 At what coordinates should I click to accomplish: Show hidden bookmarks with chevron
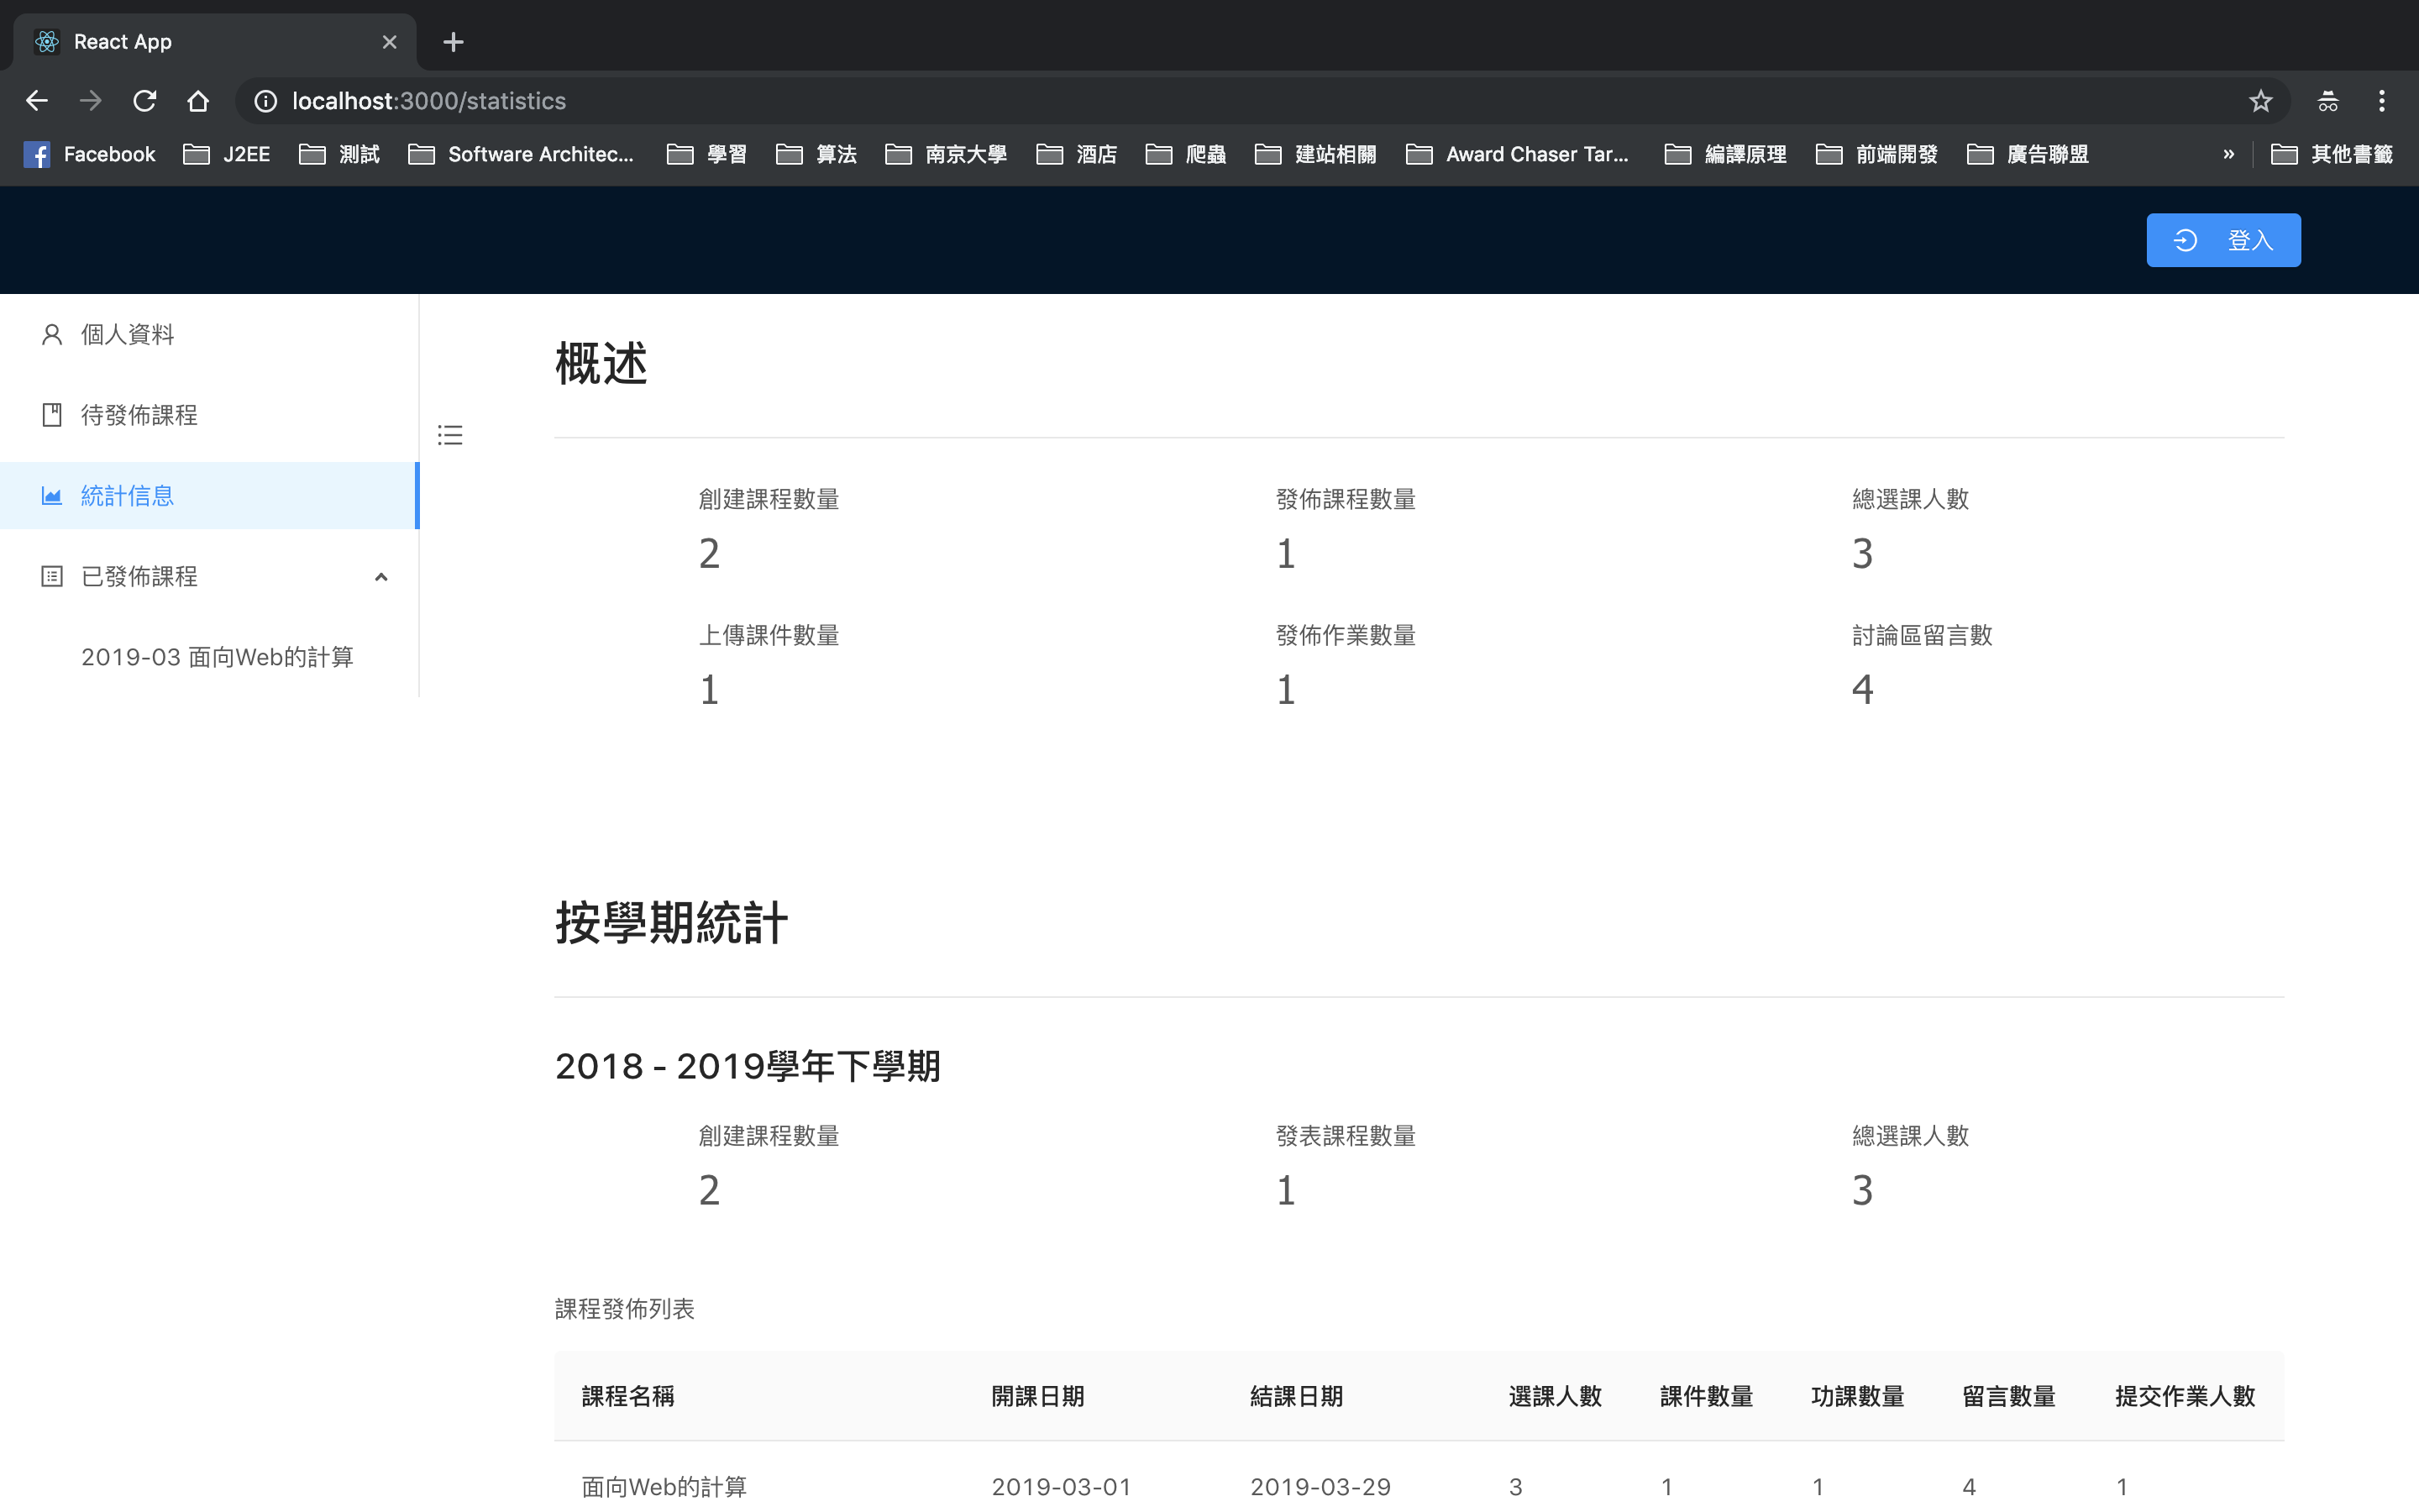click(x=2228, y=154)
